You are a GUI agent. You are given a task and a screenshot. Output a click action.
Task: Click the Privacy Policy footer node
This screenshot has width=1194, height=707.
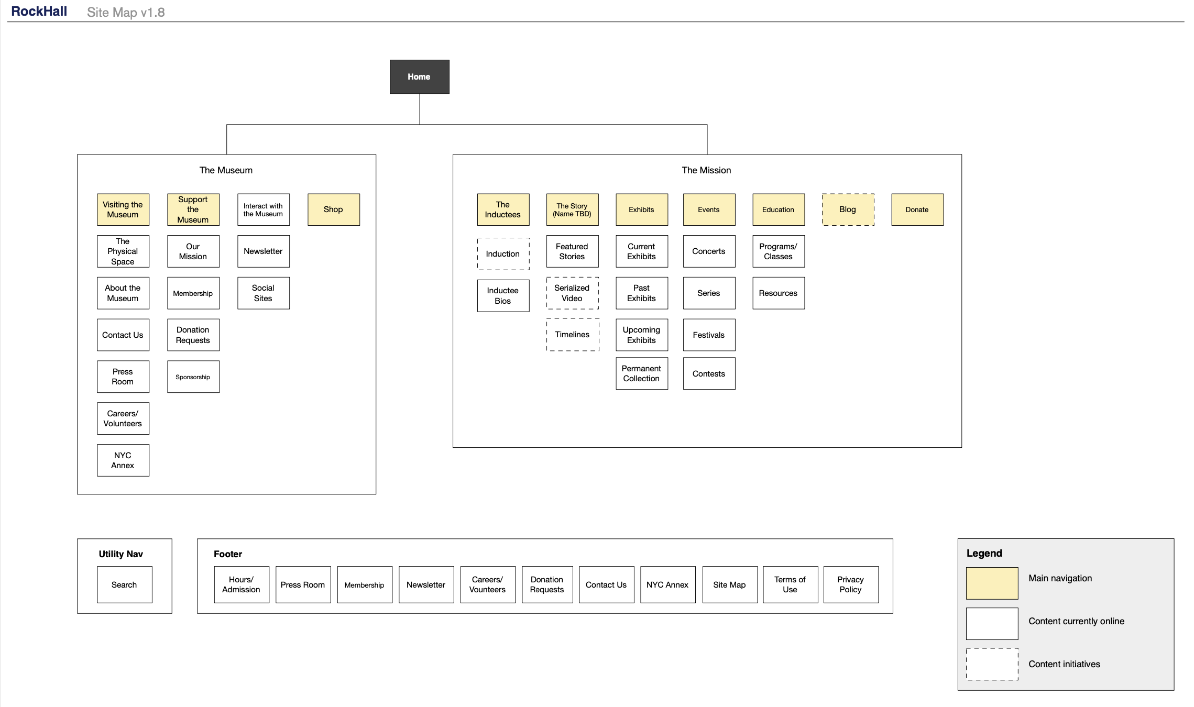click(x=850, y=584)
